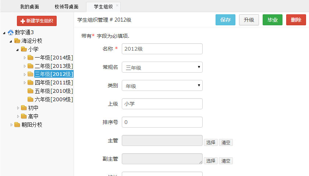Viewport: 309px width, 176px height.
Task: Expand the 初中 tree node
Action: click(18, 108)
